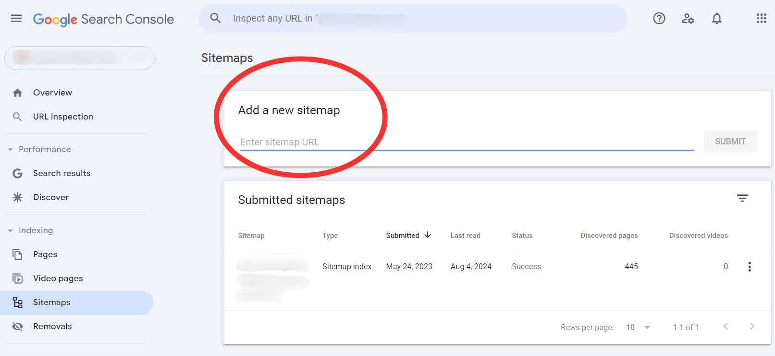
Task: Open the Help question mark icon
Action: (659, 18)
